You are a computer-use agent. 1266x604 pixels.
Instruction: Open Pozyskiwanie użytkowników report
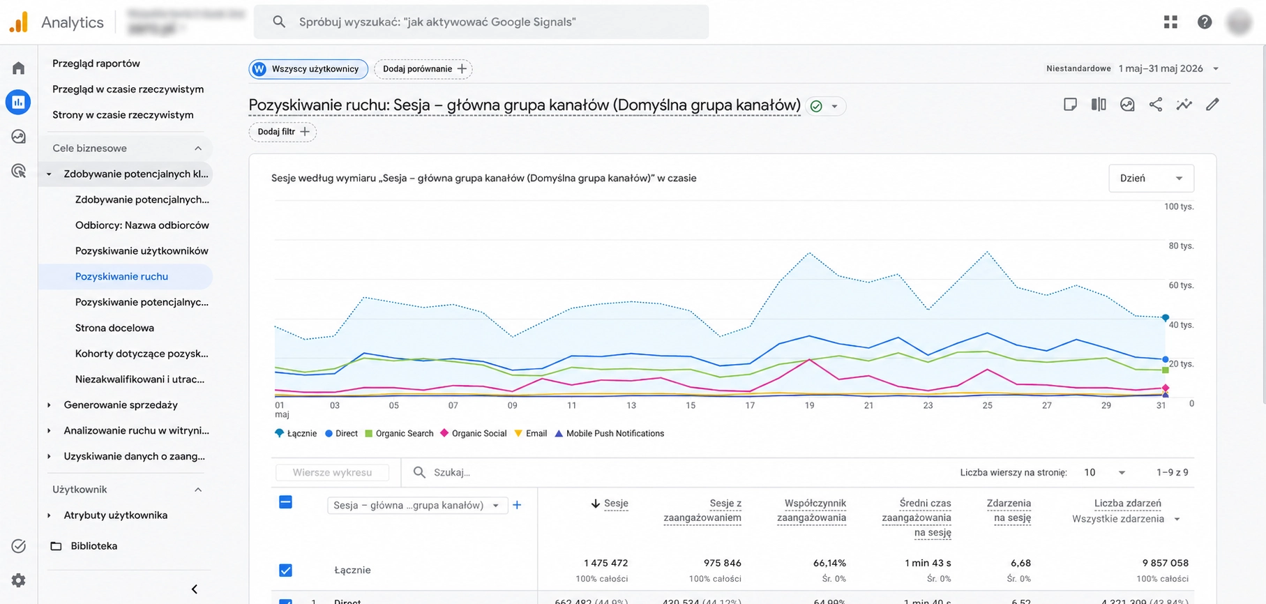142,251
